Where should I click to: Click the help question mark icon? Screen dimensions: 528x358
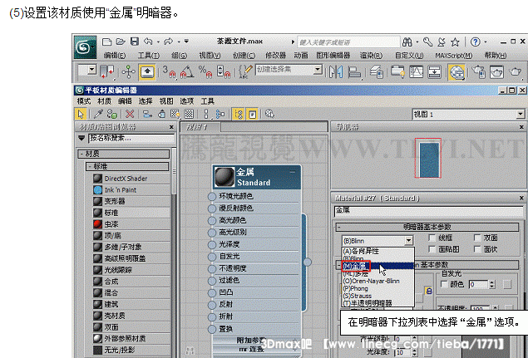[475, 42]
